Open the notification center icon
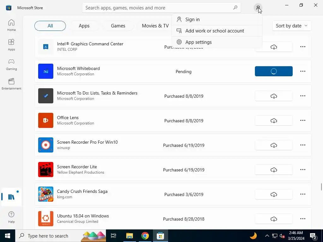 click(313, 236)
